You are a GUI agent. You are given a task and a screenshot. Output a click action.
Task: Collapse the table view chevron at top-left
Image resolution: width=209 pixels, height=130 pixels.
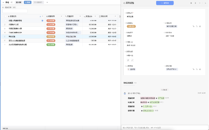point(3,2)
